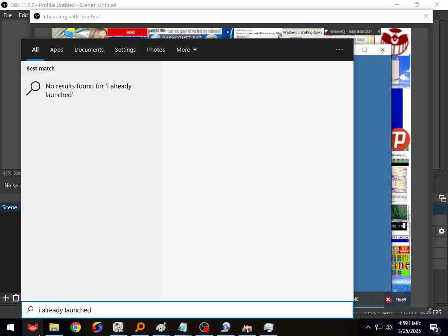Click the magnifier icon in search box
Viewport: 448px width, 336px height.
pyautogui.click(x=30, y=310)
